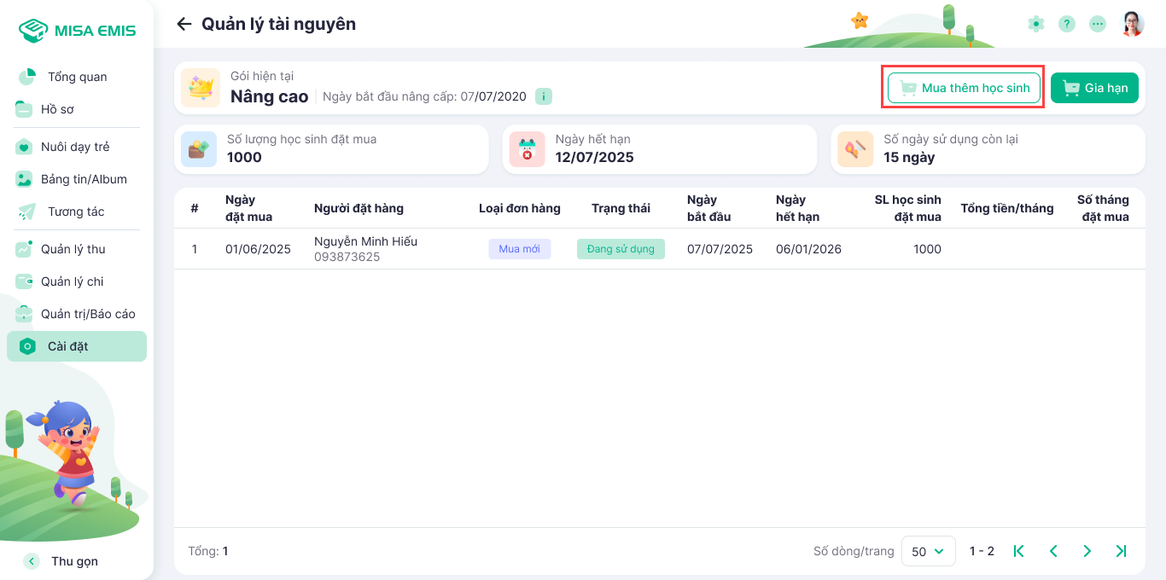This screenshot has width=1166, height=580.
Task: Click the user avatar in the top right
Action: 1133,24
